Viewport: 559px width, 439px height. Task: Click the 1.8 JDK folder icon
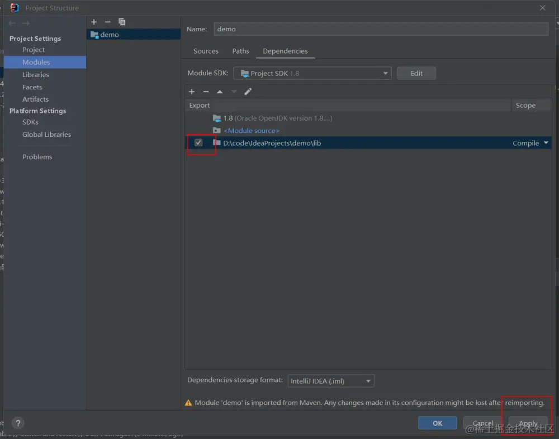(x=217, y=118)
